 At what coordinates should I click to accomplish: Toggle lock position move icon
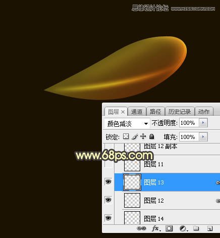tap(143, 136)
